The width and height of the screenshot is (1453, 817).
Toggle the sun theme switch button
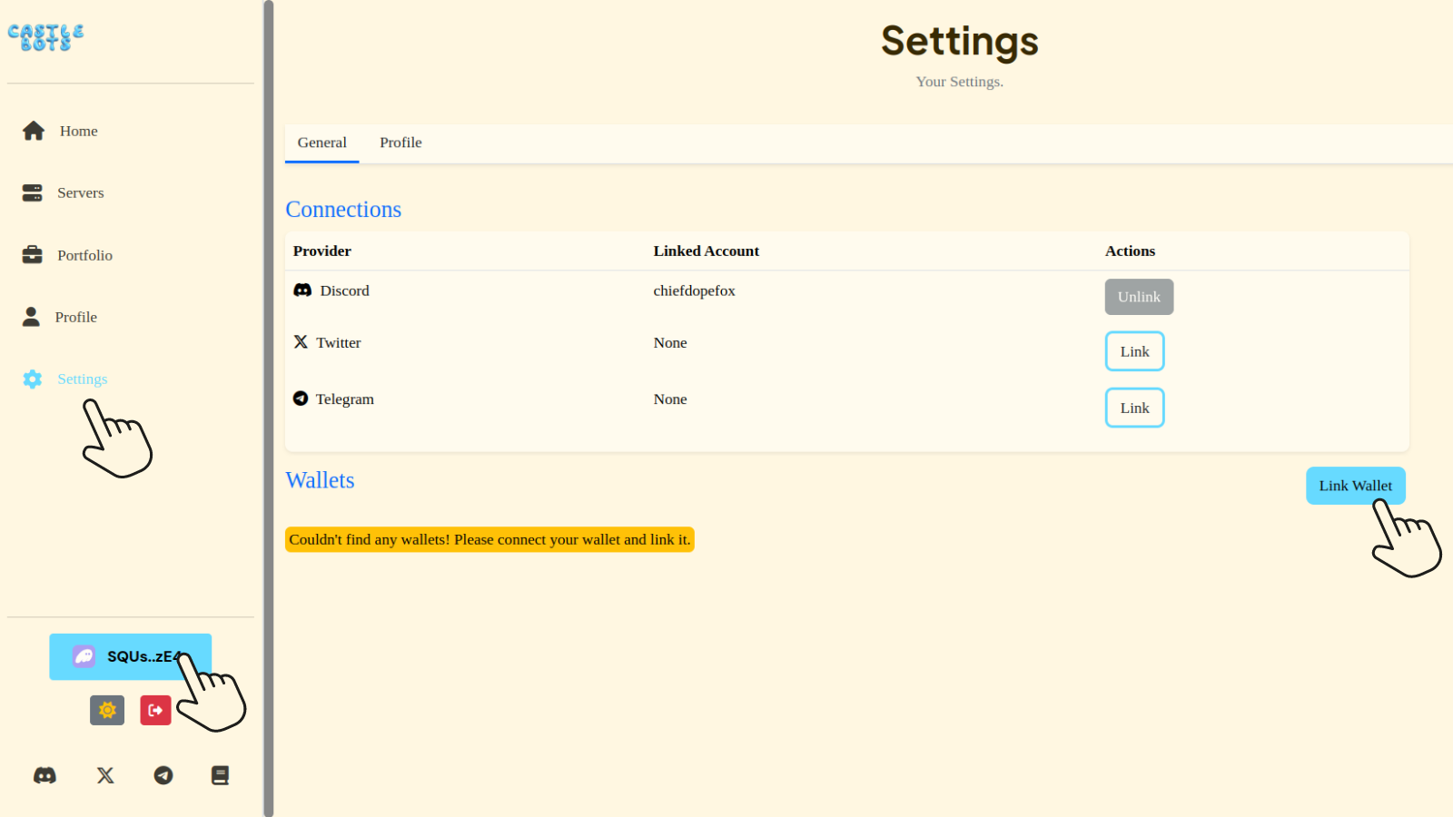pos(107,710)
